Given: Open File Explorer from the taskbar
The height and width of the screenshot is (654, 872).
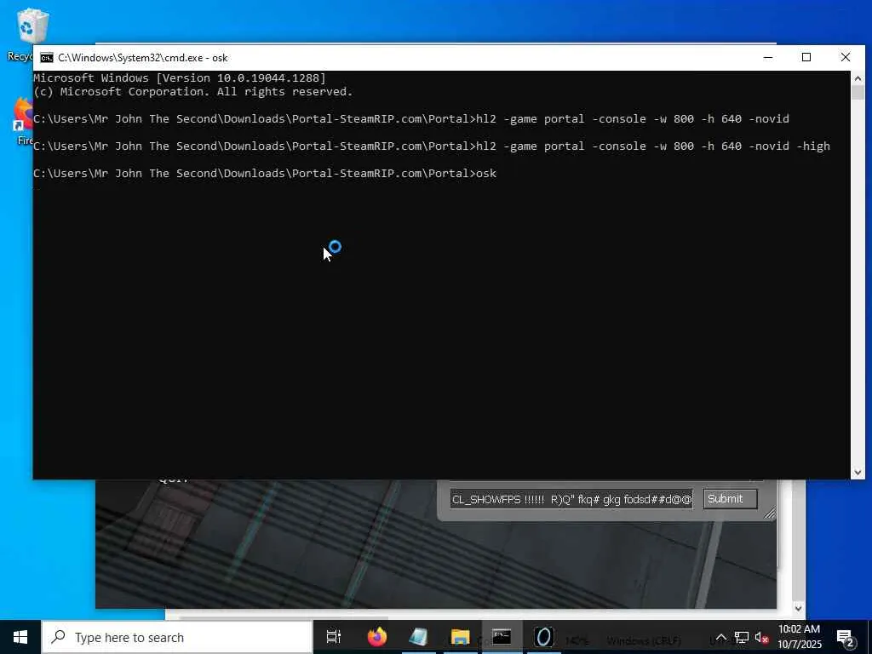Looking at the screenshot, I should tap(460, 637).
